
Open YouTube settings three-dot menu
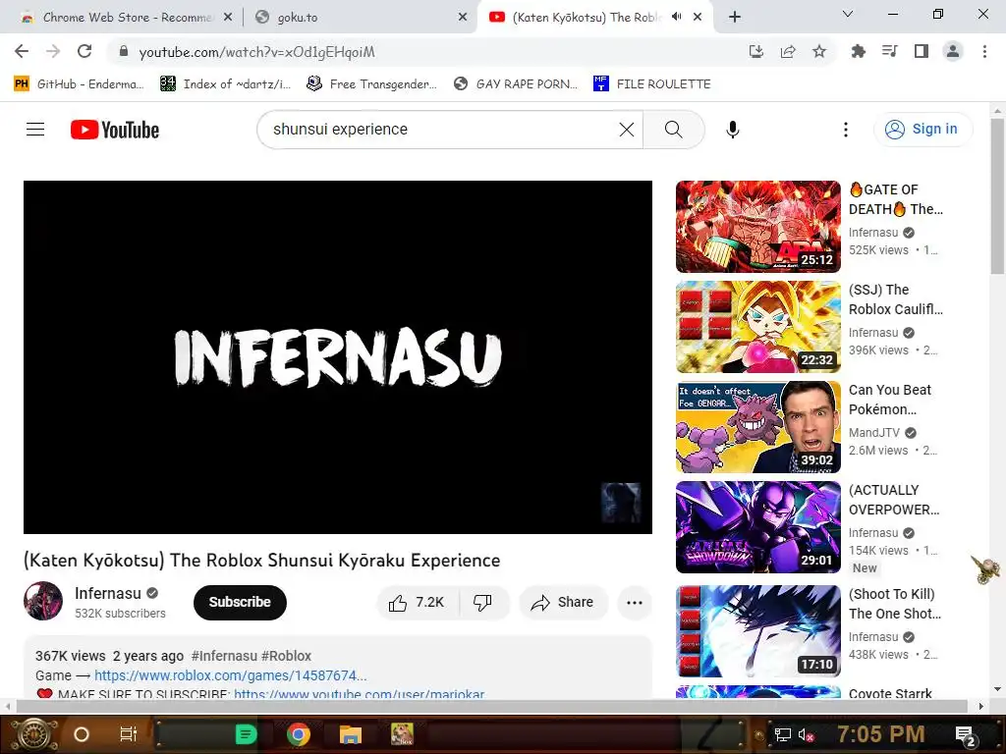(x=846, y=130)
